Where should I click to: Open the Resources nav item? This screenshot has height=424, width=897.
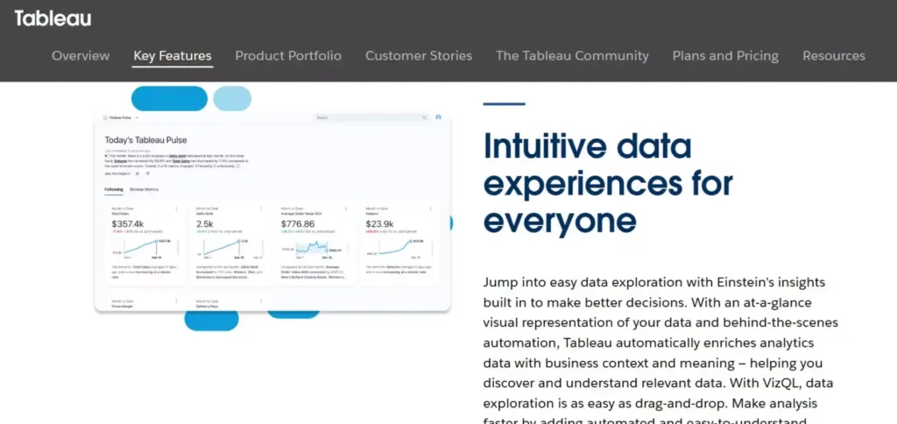tap(834, 55)
